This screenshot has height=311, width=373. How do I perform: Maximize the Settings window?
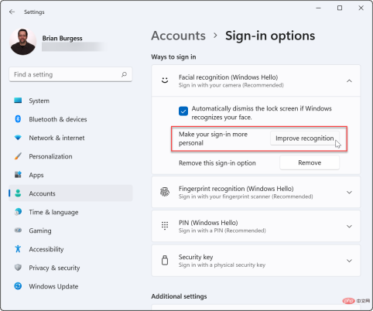point(340,8)
